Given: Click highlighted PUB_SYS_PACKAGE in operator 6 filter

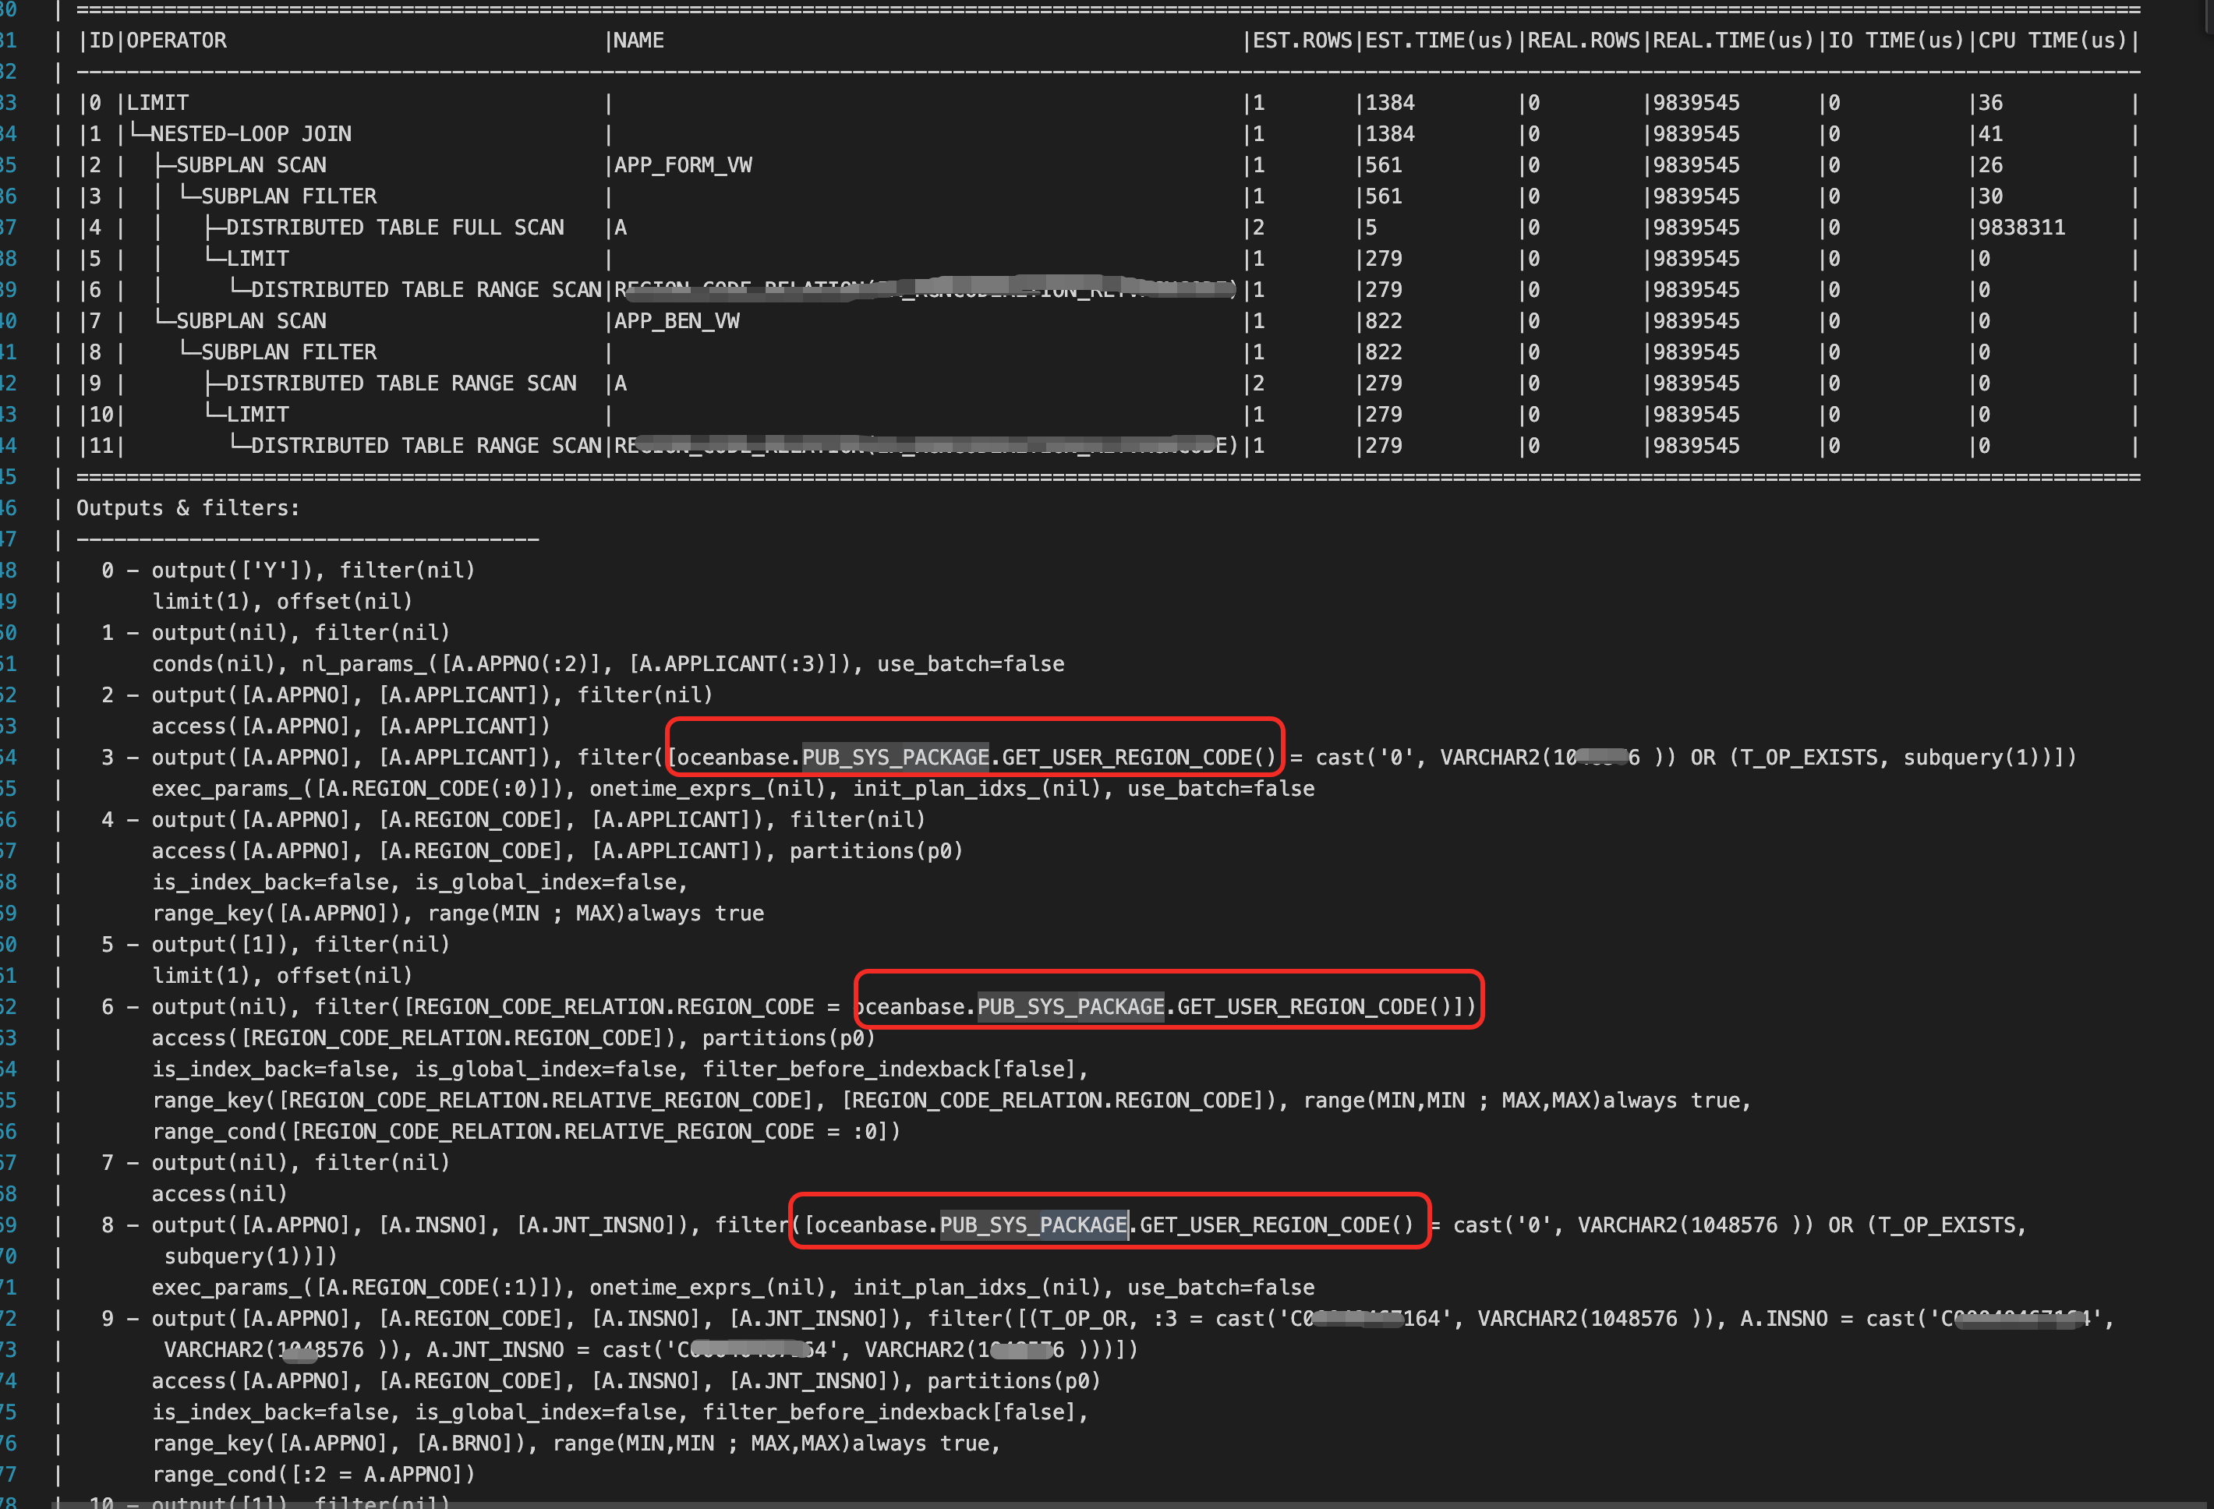Looking at the screenshot, I should pyautogui.click(x=1071, y=1007).
